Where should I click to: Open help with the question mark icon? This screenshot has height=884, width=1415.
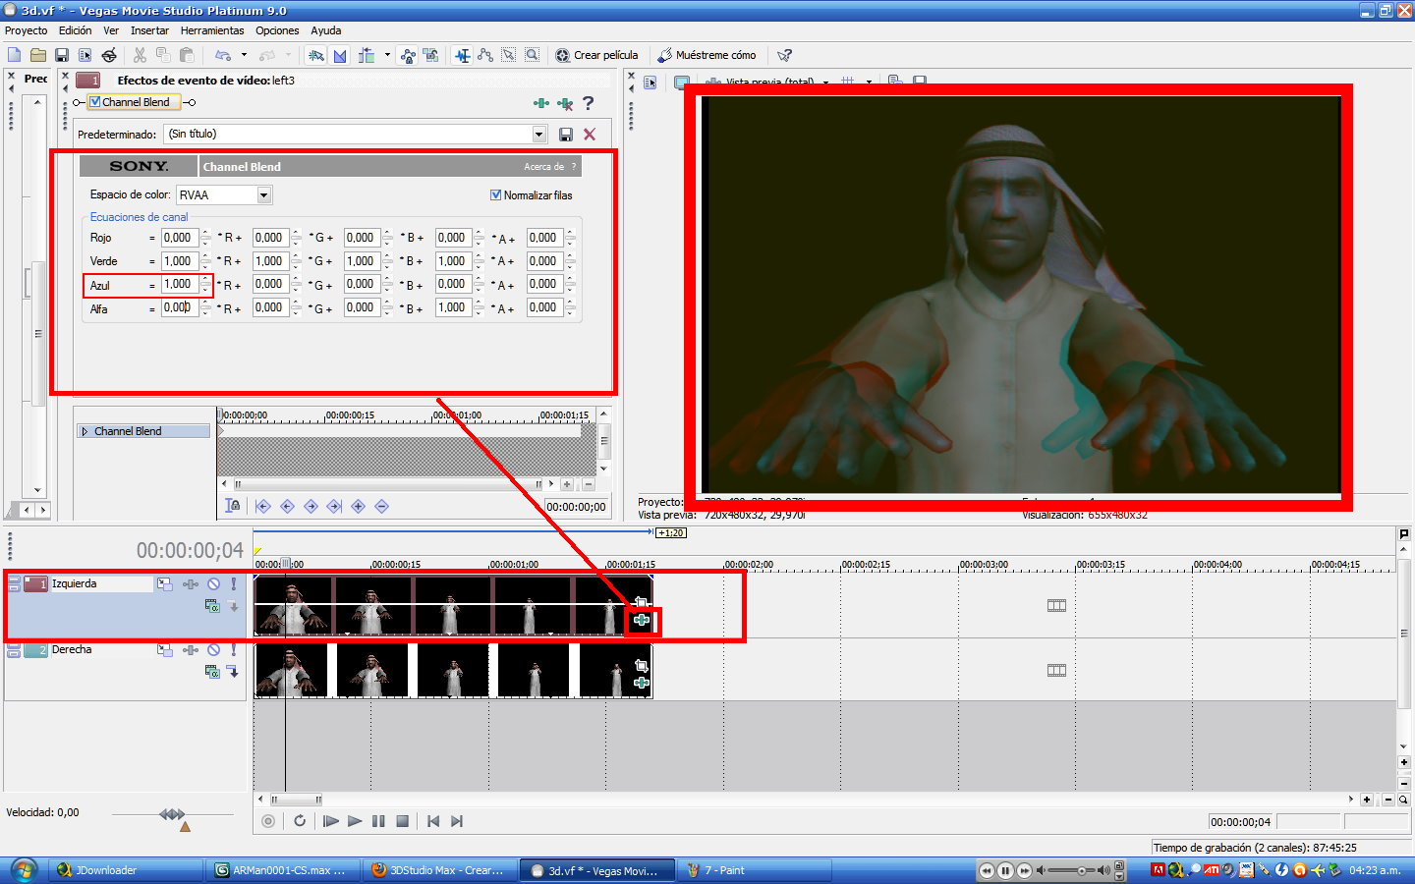click(589, 103)
